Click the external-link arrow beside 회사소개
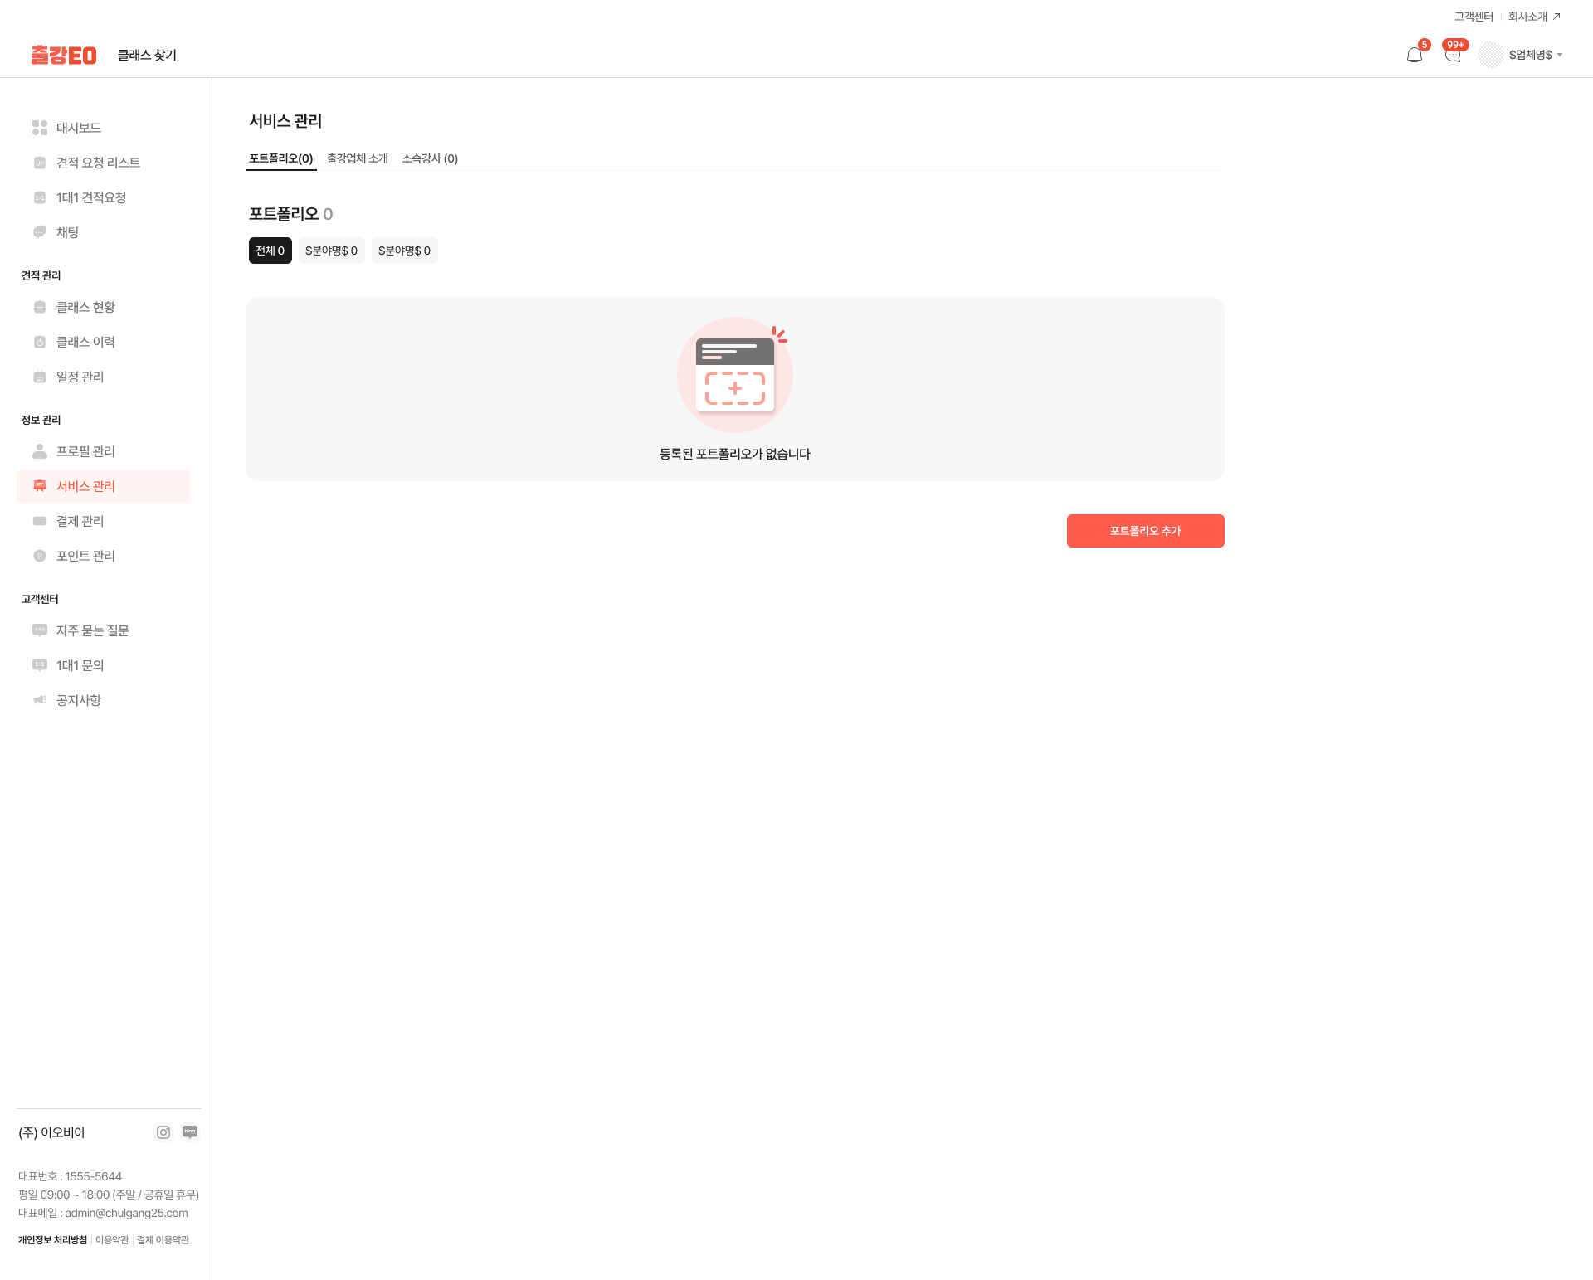1593x1280 pixels. tap(1556, 17)
